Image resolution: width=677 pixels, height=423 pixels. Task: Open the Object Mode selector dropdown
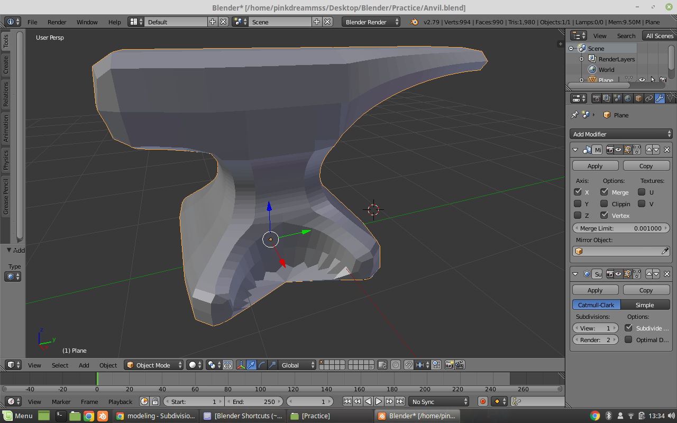pos(154,365)
